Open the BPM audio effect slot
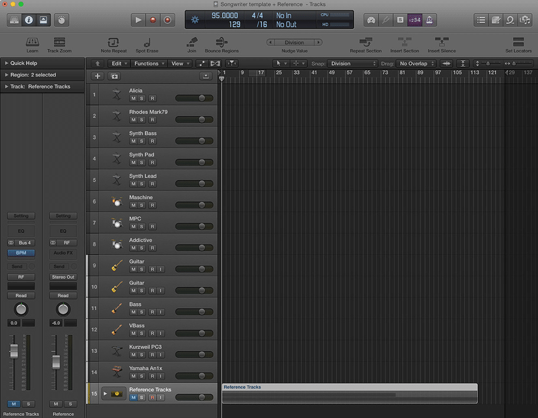Image resolution: width=538 pixels, height=418 pixels. point(21,253)
